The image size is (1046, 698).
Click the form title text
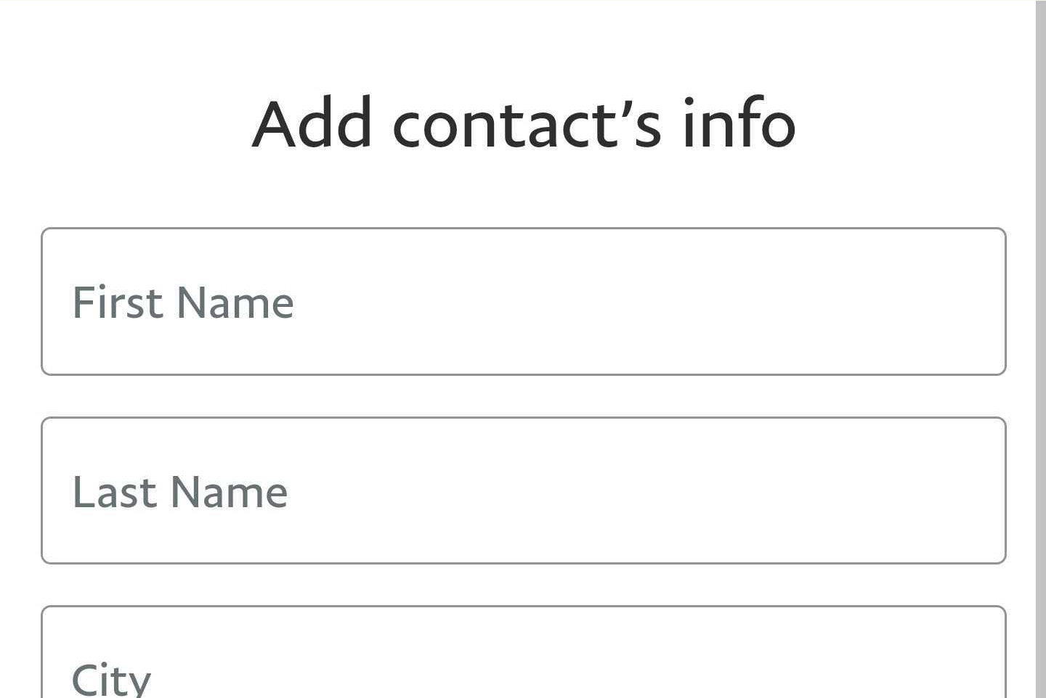coord(524,123)
